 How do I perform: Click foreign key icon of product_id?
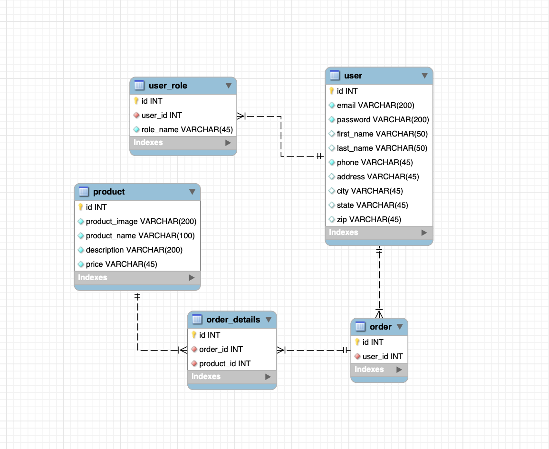tap(194, 363)
